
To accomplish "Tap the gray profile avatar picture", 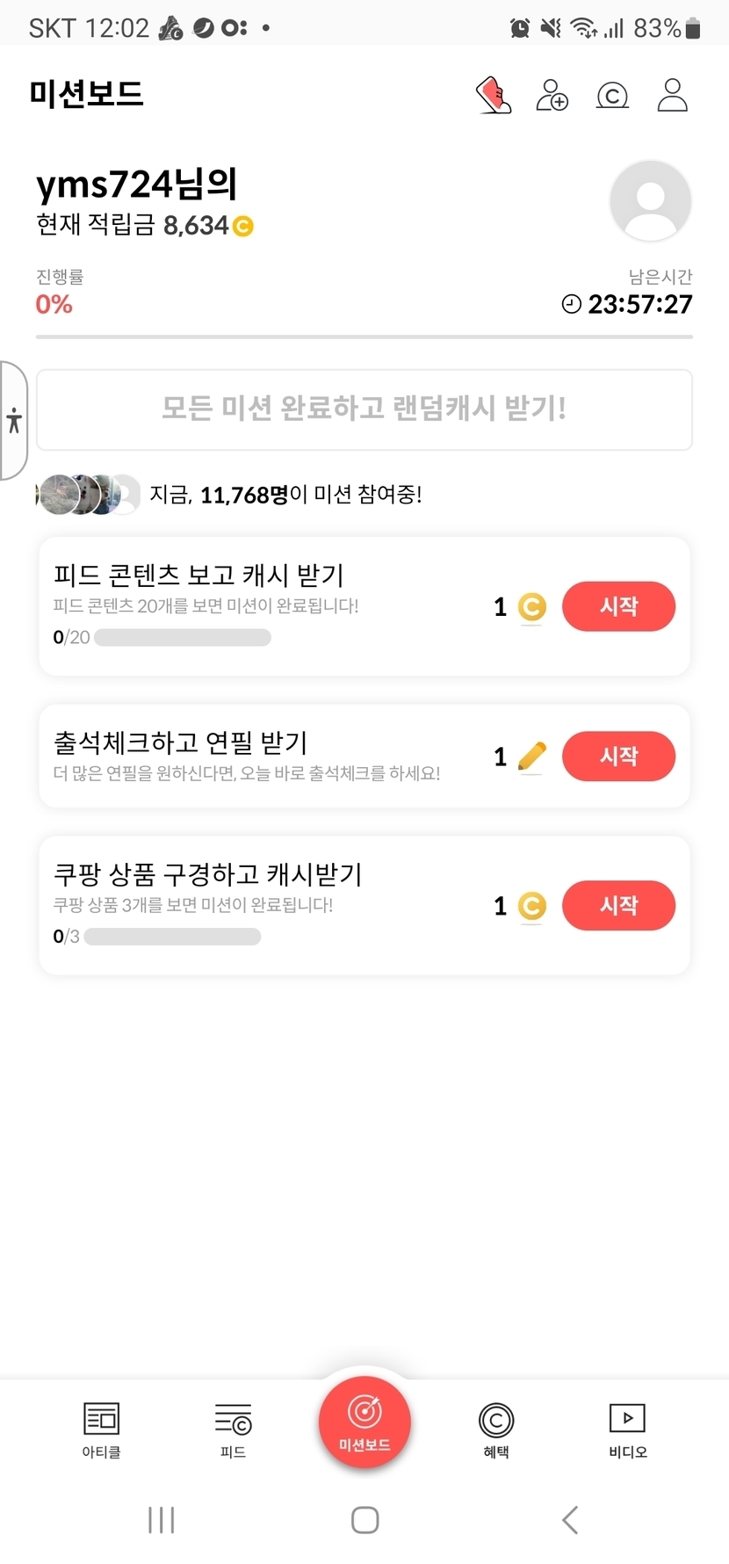I will (651, 201).
